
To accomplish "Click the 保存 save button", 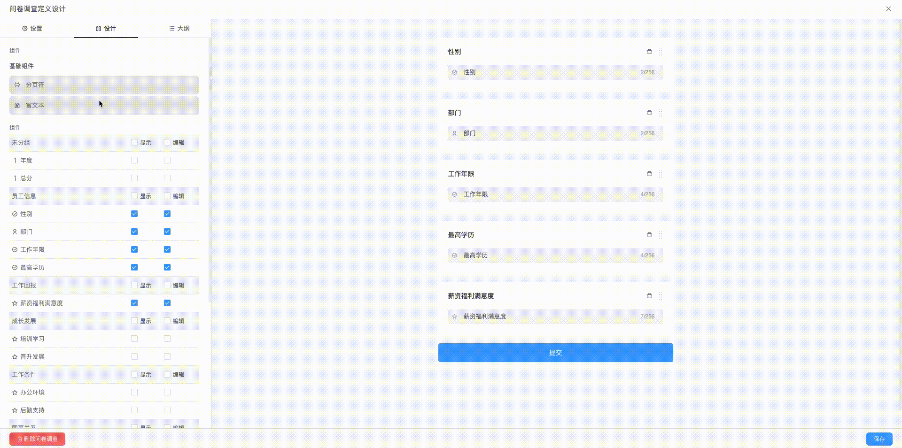I will click(x=879, y=439).
